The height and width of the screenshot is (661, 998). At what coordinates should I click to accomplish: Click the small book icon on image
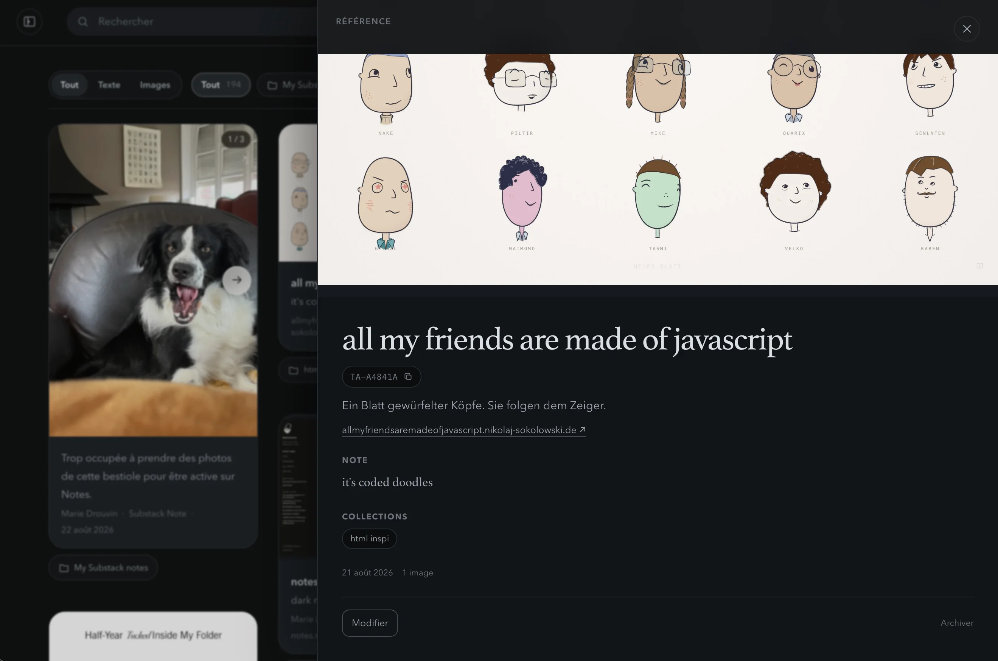pos(979,266)
